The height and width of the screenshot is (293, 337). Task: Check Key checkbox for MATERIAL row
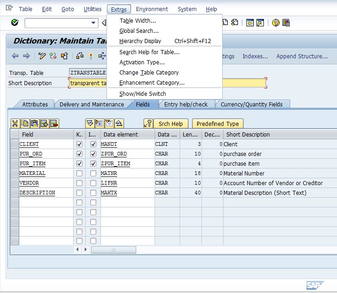tap(79, 173)
